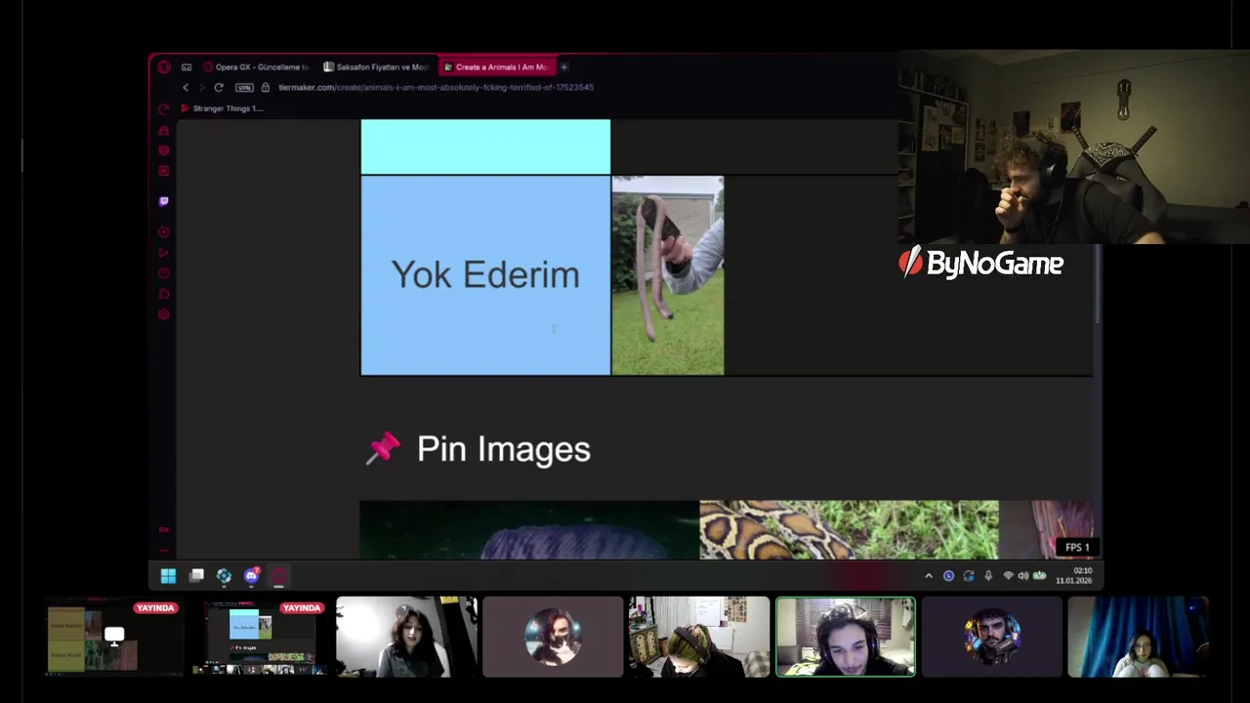Go back with the browser back arrow
This screenshot has width=1250, height=703.
click(x=186, y=88)
